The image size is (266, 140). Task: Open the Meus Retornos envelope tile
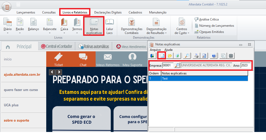pos(108,59)
